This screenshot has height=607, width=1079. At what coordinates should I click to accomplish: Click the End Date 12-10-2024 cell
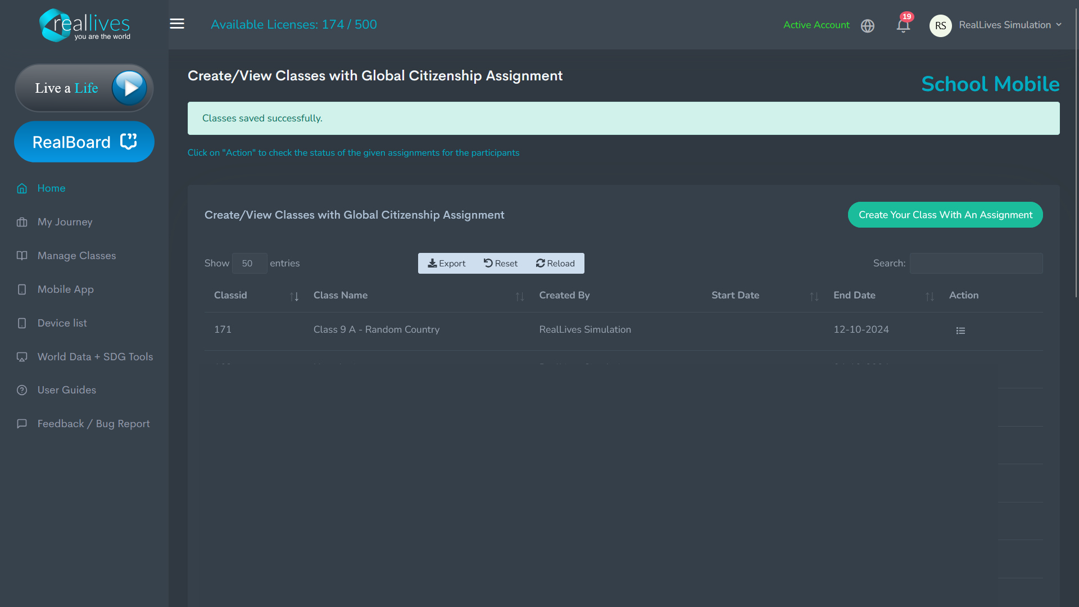coord(861,329)
